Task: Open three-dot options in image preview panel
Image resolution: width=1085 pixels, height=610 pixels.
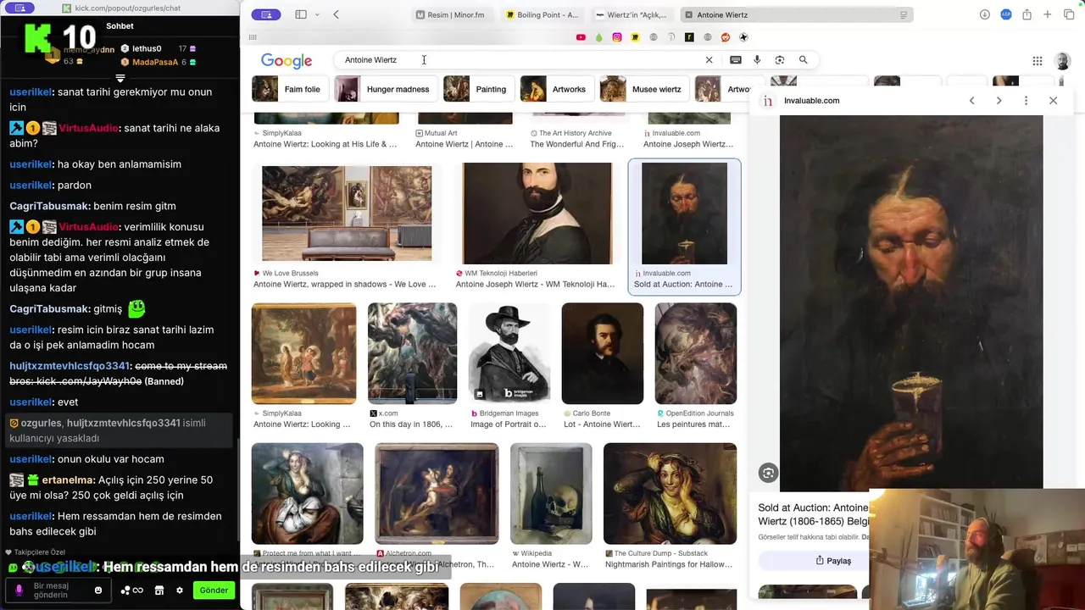Action: click(x=1026, y=101)
